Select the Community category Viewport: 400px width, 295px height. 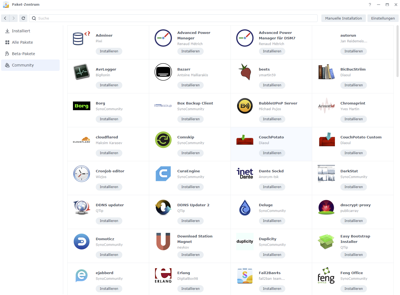coord(30,65)
